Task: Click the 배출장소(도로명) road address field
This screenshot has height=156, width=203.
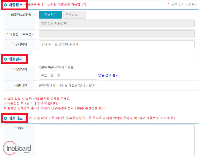Action: 117,34
